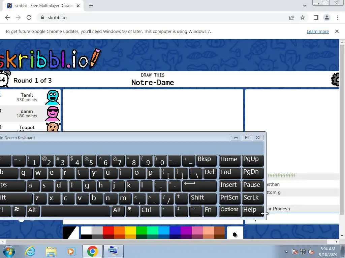Click On-Screen Keyboard taskbar button
Screen dimensions: 345x258
click(x=113, y=251)
